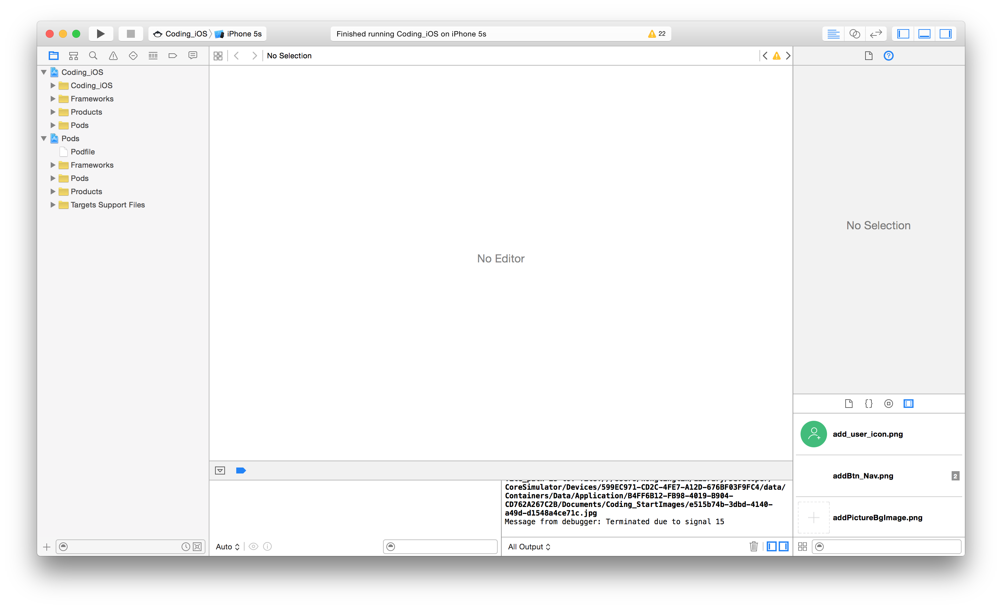Viewport: 1002px width, 609px height.
Task: Open the Issue navigator warning icon
Action: point(113,56)
